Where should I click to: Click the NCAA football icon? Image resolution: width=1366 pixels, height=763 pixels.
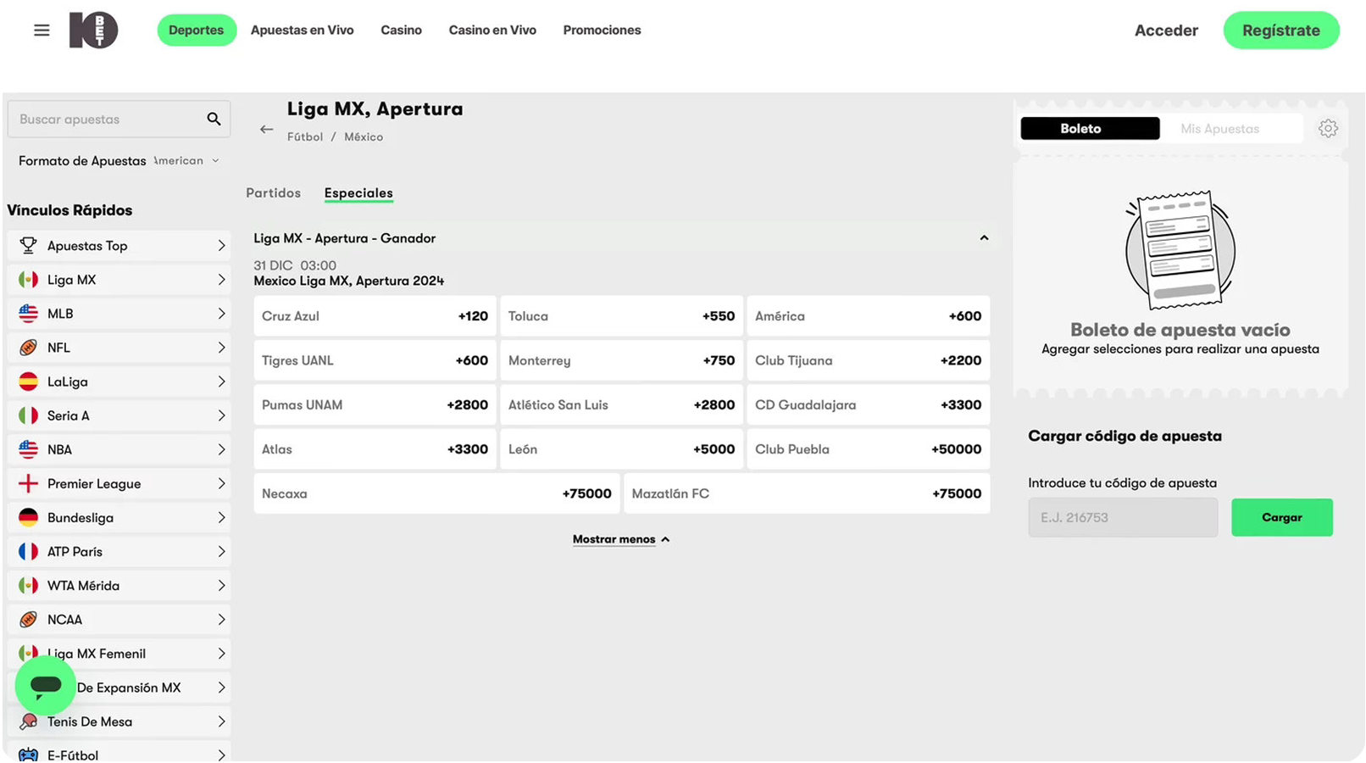click(28, 619)
